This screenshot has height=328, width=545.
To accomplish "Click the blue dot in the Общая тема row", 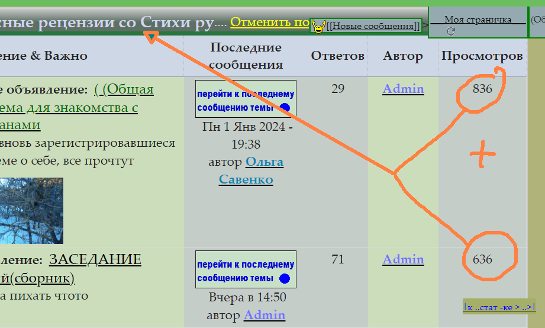I will coord(285,108).
